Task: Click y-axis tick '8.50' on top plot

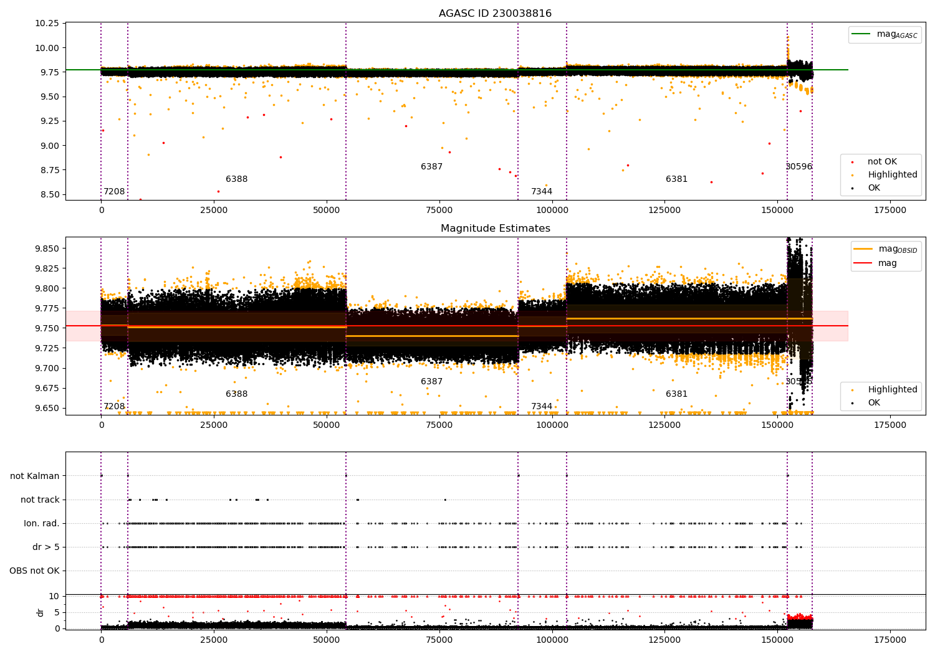Action: (x=49, y=194)
